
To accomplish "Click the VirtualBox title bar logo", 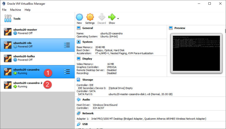I will click(x=4, y=4).
